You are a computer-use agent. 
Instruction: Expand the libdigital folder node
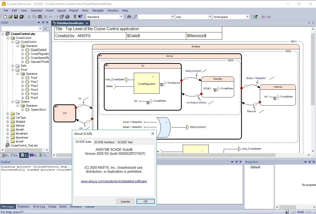coord(8,122)
